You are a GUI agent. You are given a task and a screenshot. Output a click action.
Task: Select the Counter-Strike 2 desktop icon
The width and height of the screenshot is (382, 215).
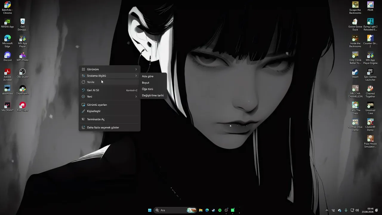pos(370,41)
